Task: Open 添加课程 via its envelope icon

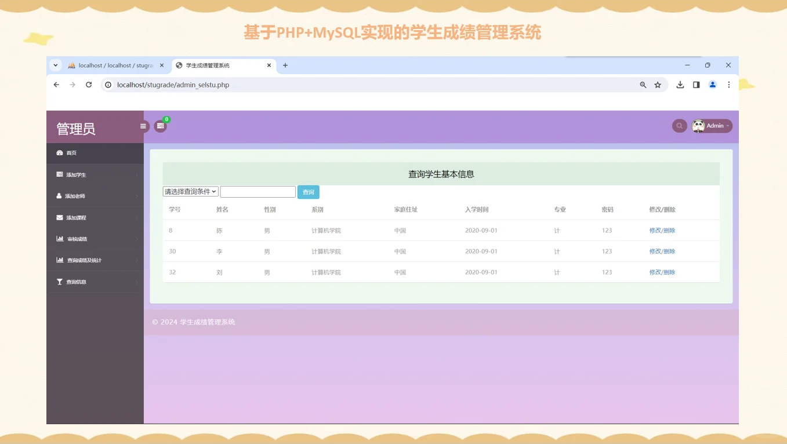Action: [59, 217]
